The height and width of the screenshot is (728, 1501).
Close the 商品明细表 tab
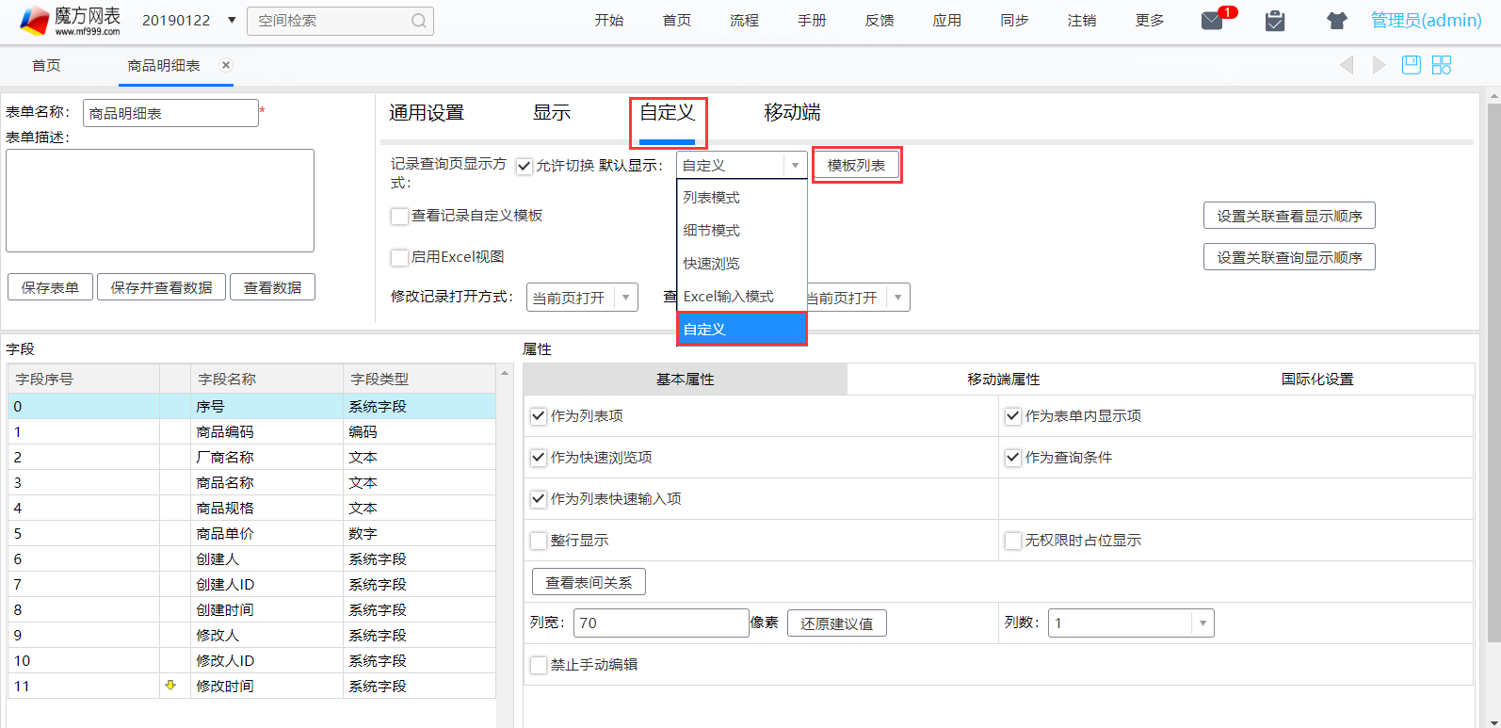[226, 65]
